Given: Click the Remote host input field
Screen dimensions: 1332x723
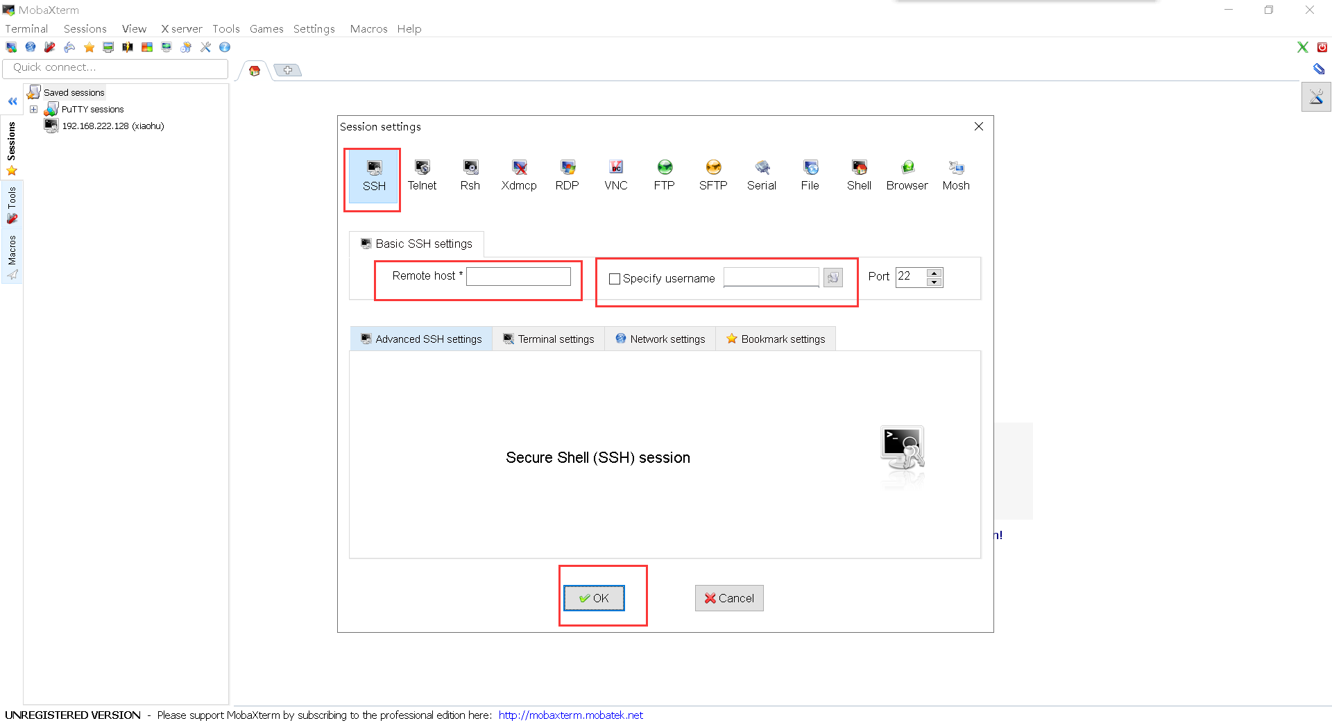Looking at the screenshot, I should point(518,276).
